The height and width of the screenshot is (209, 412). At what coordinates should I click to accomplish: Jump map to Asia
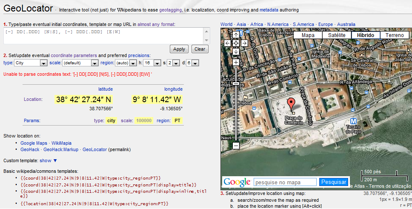point(241,24)
